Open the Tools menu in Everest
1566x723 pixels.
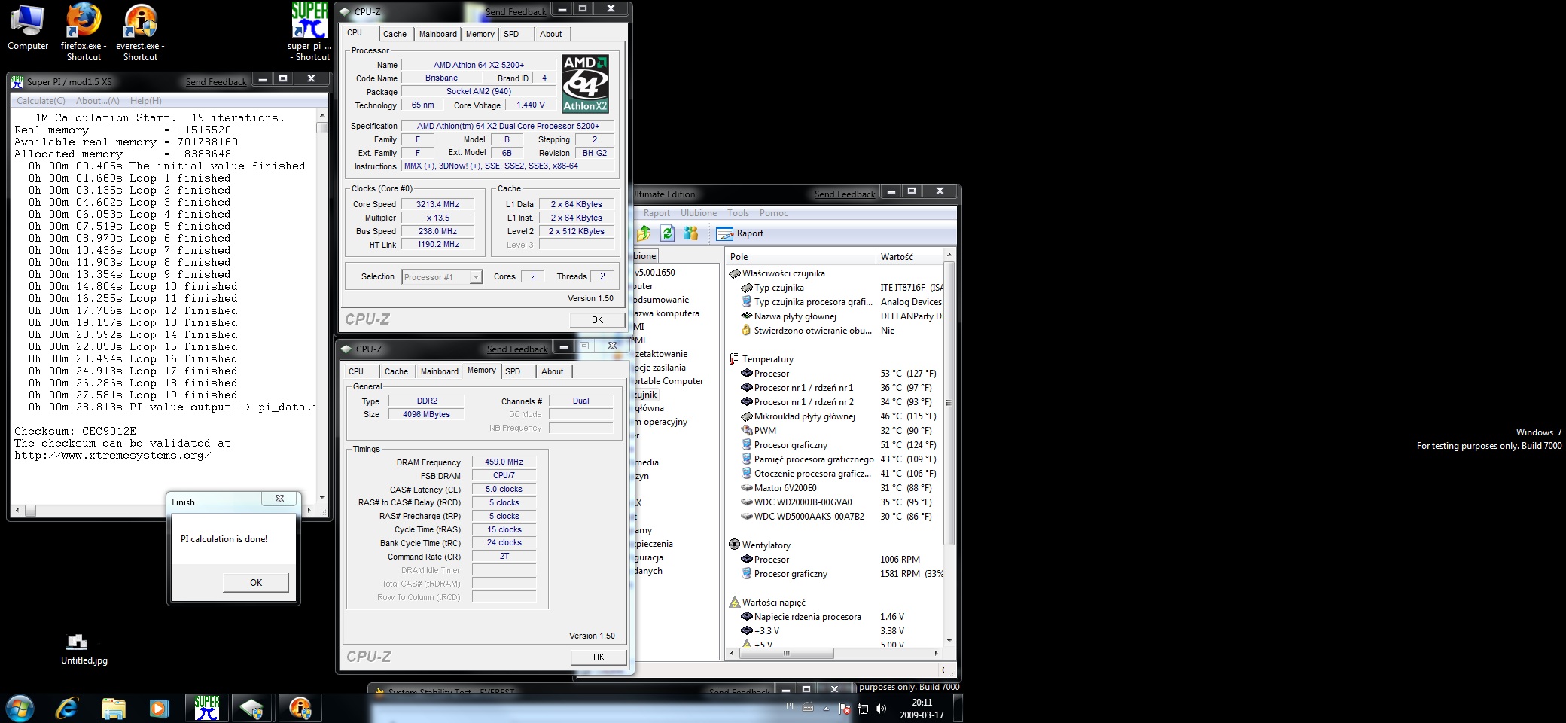[738, 213]
